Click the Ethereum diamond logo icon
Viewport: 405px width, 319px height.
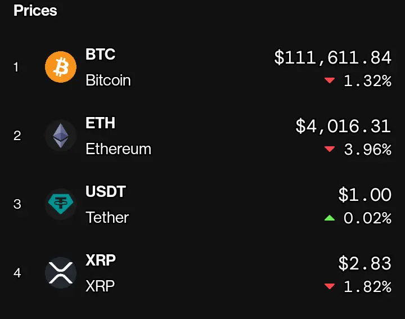[61, 136]
